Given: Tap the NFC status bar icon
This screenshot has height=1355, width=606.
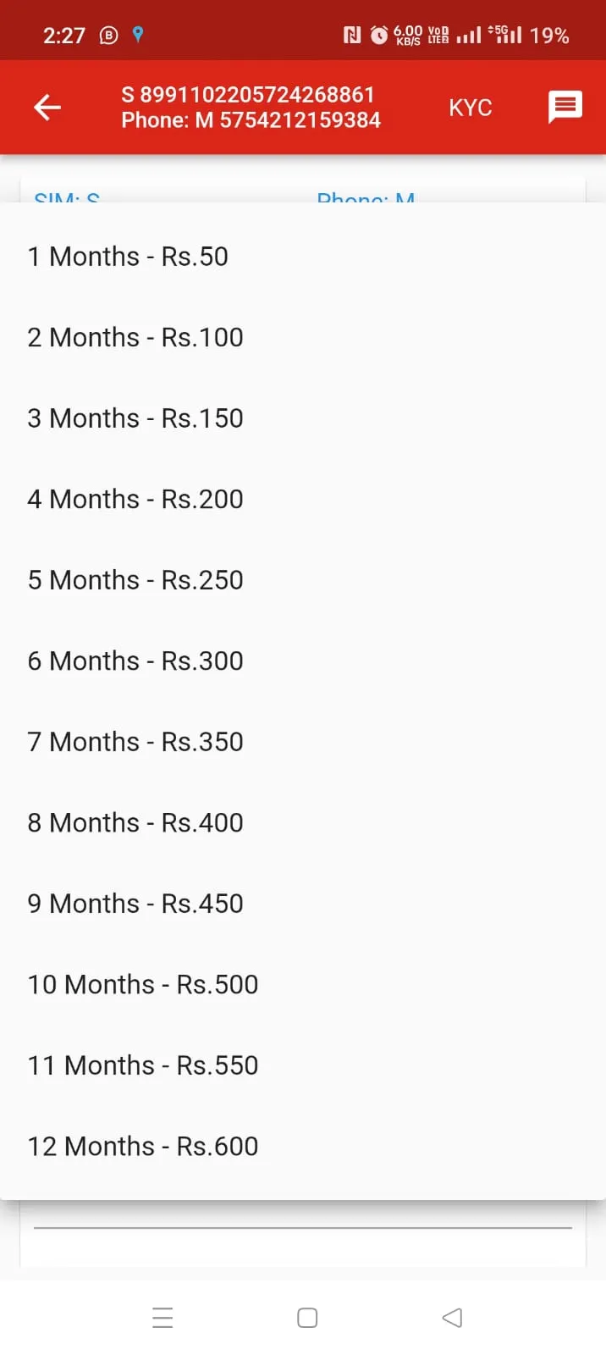Looking at the screenshot, I should click(352, 35).
